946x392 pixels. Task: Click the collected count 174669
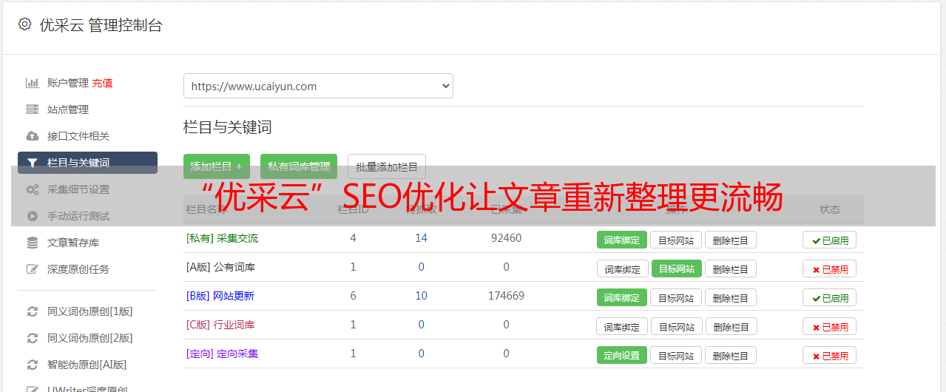(x=507, y=296)
